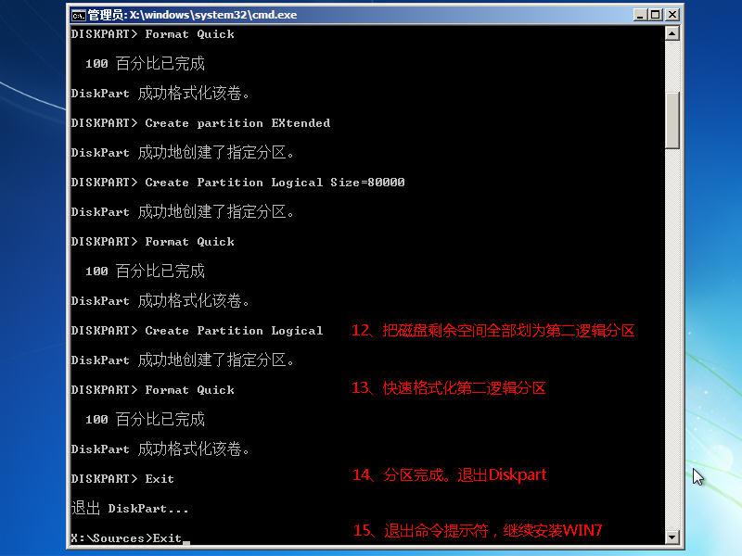Minimize the cmd.exe window
The height and width of the screenshot is (556, 742).
(x=640, y=15)
